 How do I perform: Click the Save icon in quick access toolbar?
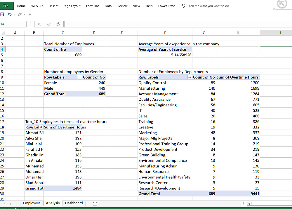pyautogui.click(x=2, y=14)
